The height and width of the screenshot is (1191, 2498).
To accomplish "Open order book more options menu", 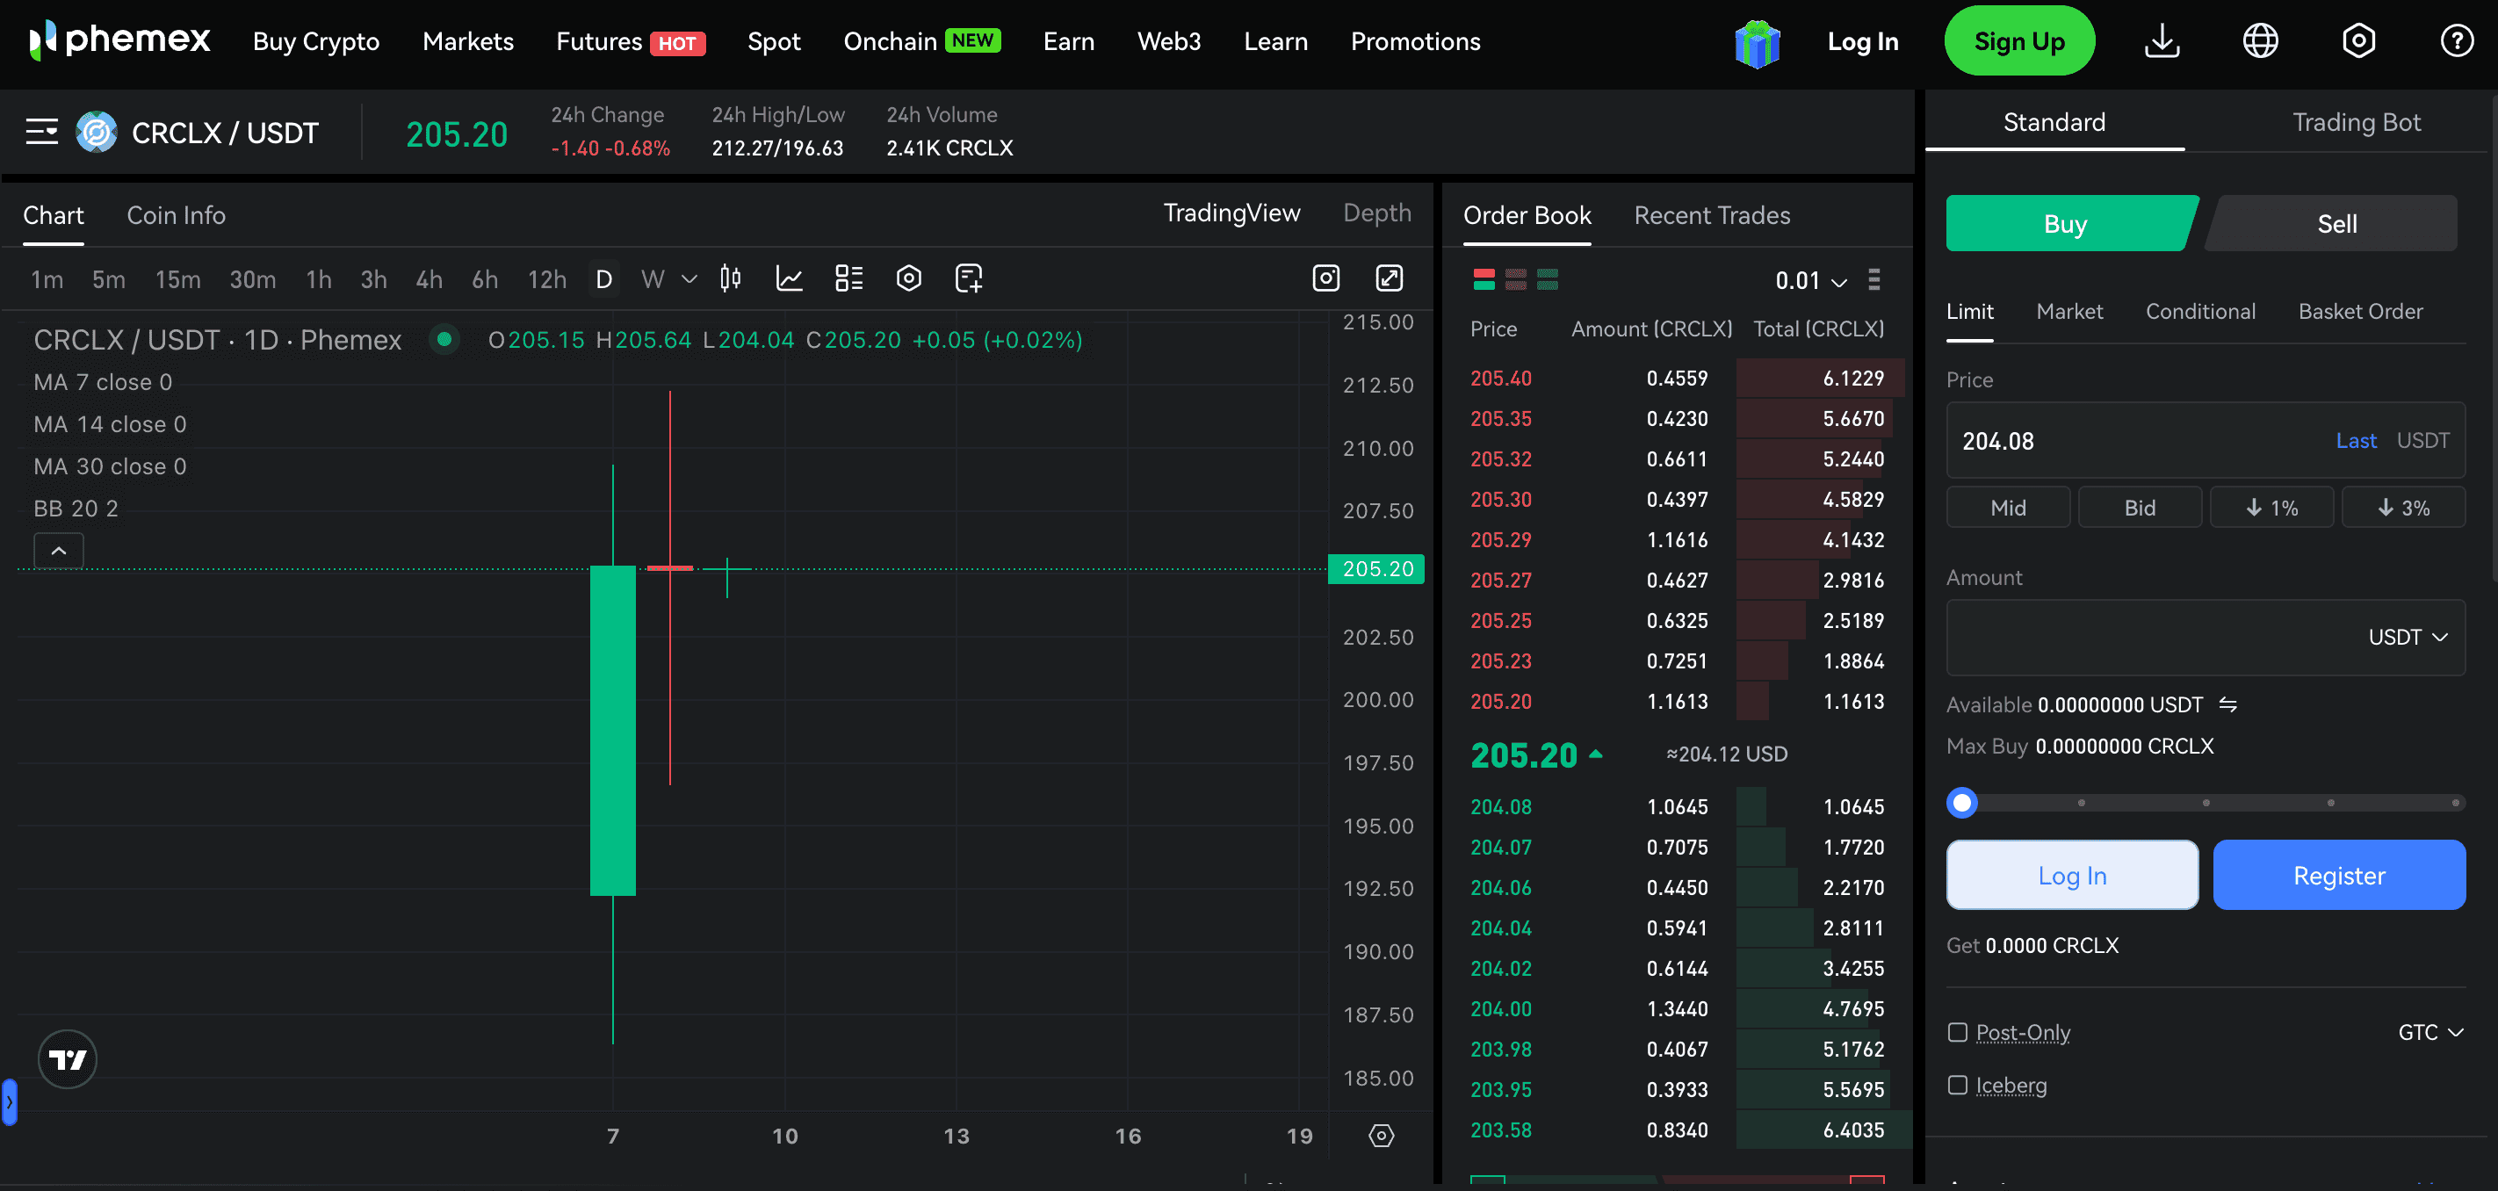I will 1873,280.
